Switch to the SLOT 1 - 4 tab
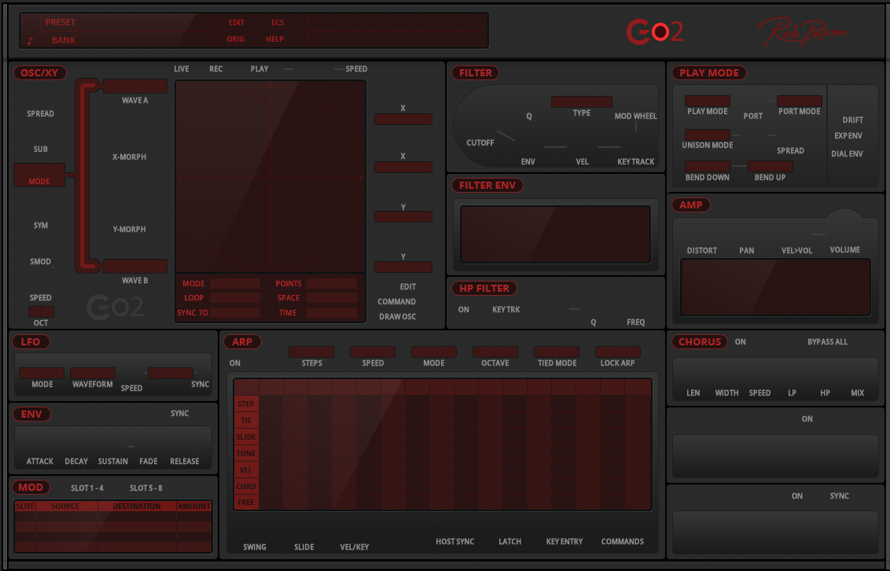 click(x=86, y=488)
